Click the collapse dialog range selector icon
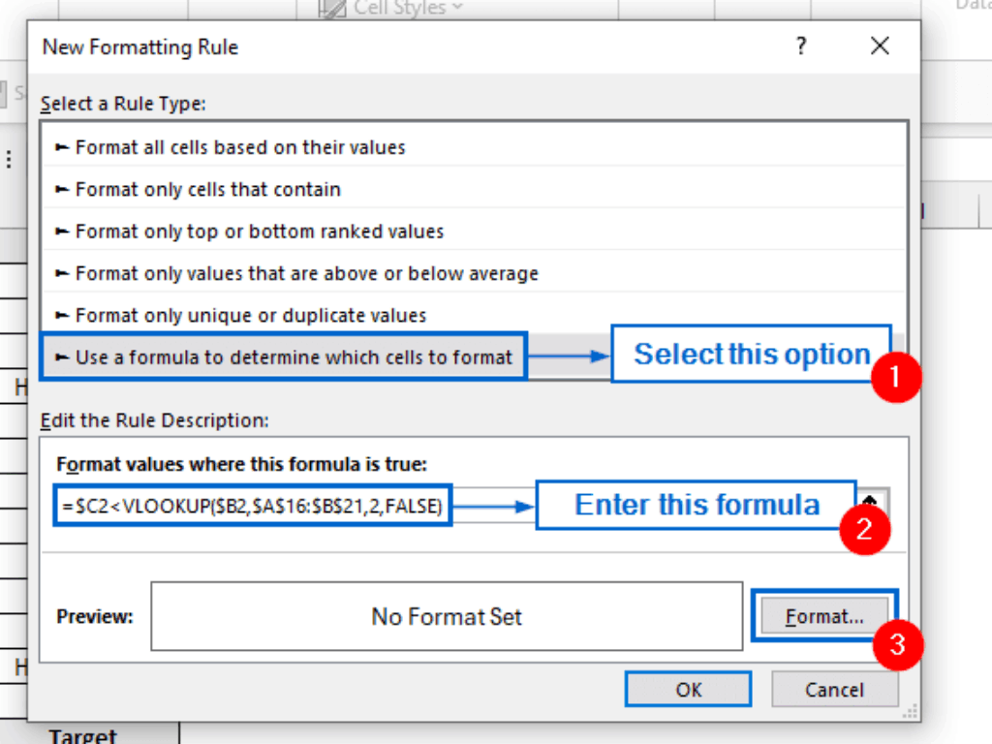The height and width of the screenshot is (744, 992). 871,503
